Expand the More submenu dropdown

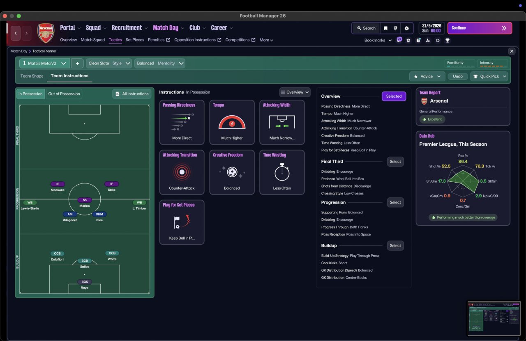pyautogui.click(x=266, y=40)
